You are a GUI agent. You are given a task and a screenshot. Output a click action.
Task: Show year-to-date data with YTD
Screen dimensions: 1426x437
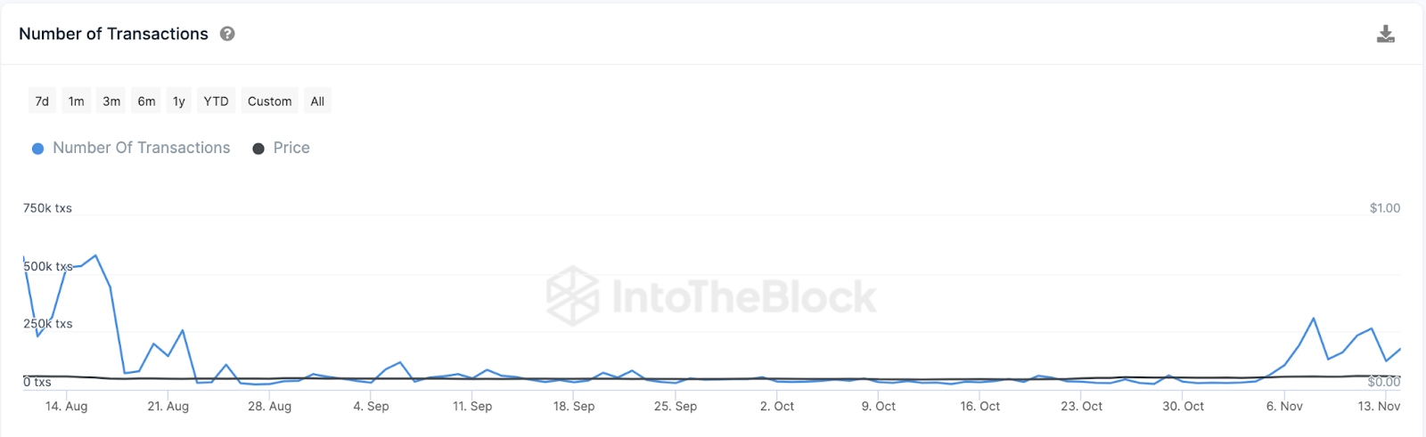[216, 101]
